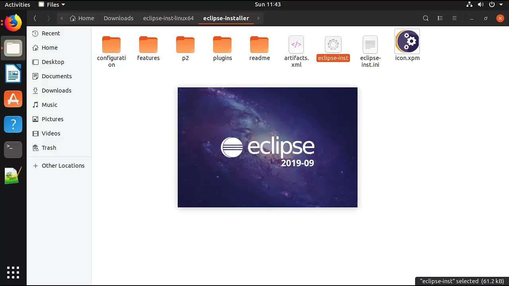509x286 pixels.
Task: Select the features folder
Action: [148, 48]
